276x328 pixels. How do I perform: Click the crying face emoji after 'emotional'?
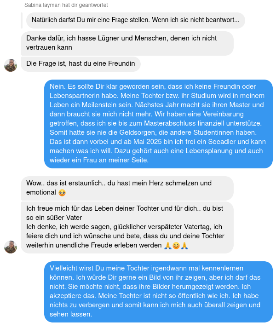(62, 192)
